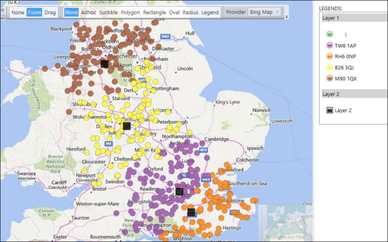The image size is (388, 242).
Task: Choose the Radius selection tool
Action: click(x=190, y=12)
